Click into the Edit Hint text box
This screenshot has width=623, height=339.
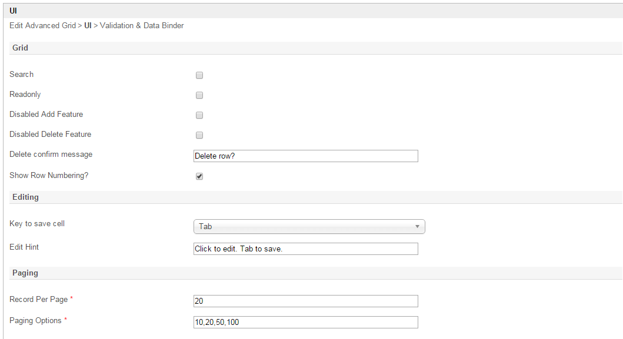[305, 249]
